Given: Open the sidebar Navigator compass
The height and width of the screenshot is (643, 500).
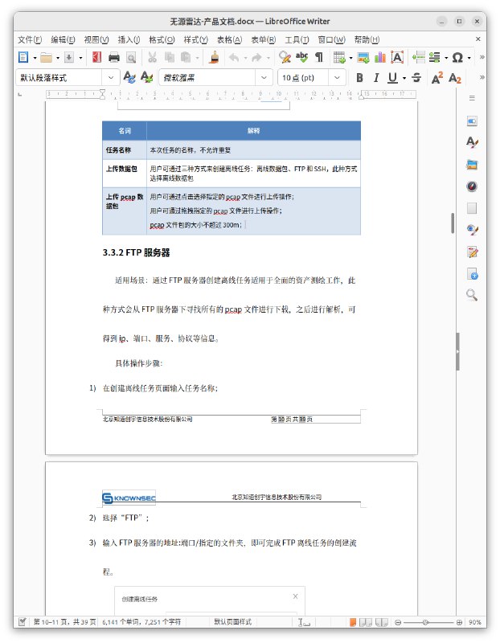Looking at the screenshot, I should (472, 186).
